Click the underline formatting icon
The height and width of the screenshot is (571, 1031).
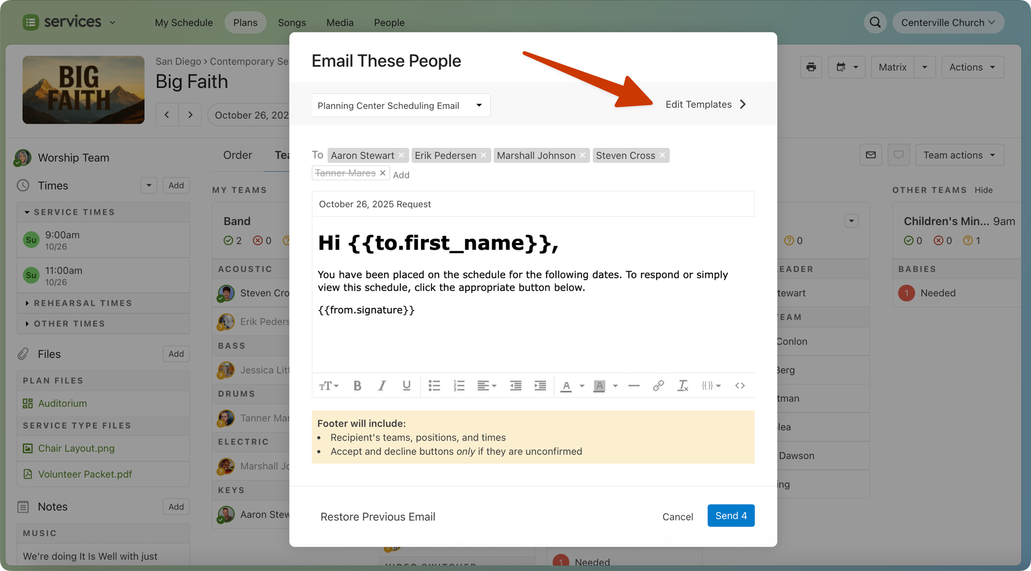tap(406, 386)
